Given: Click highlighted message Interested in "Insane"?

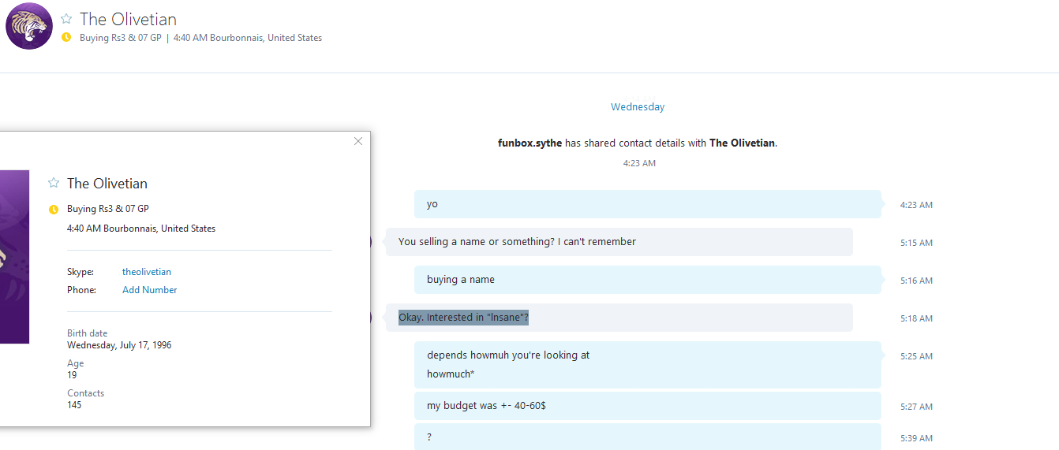Looking at the screenshot, I should click(463, 318).
